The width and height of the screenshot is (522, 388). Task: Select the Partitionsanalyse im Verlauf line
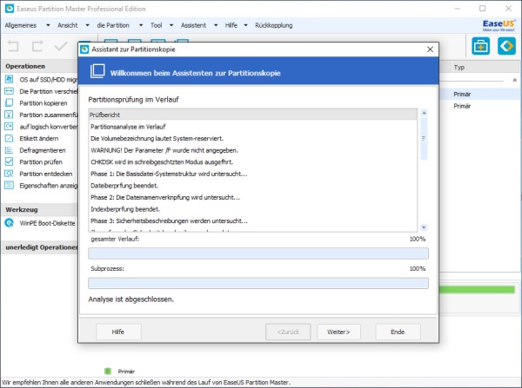click(x=128, y=127)
